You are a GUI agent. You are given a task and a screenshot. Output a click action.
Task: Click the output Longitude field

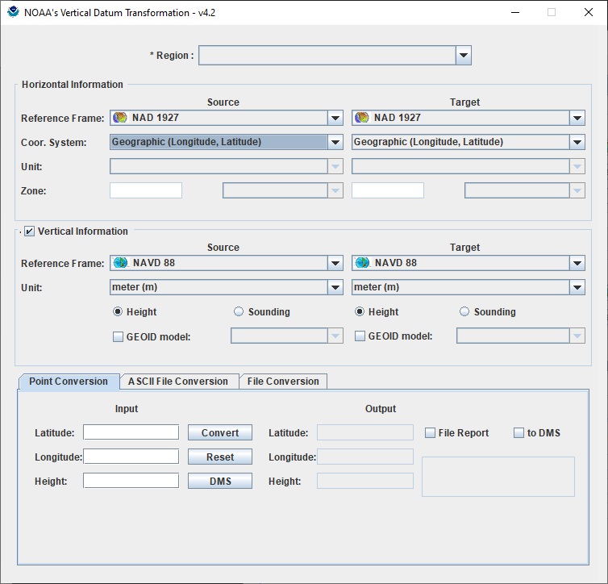(x=364, y=457)
